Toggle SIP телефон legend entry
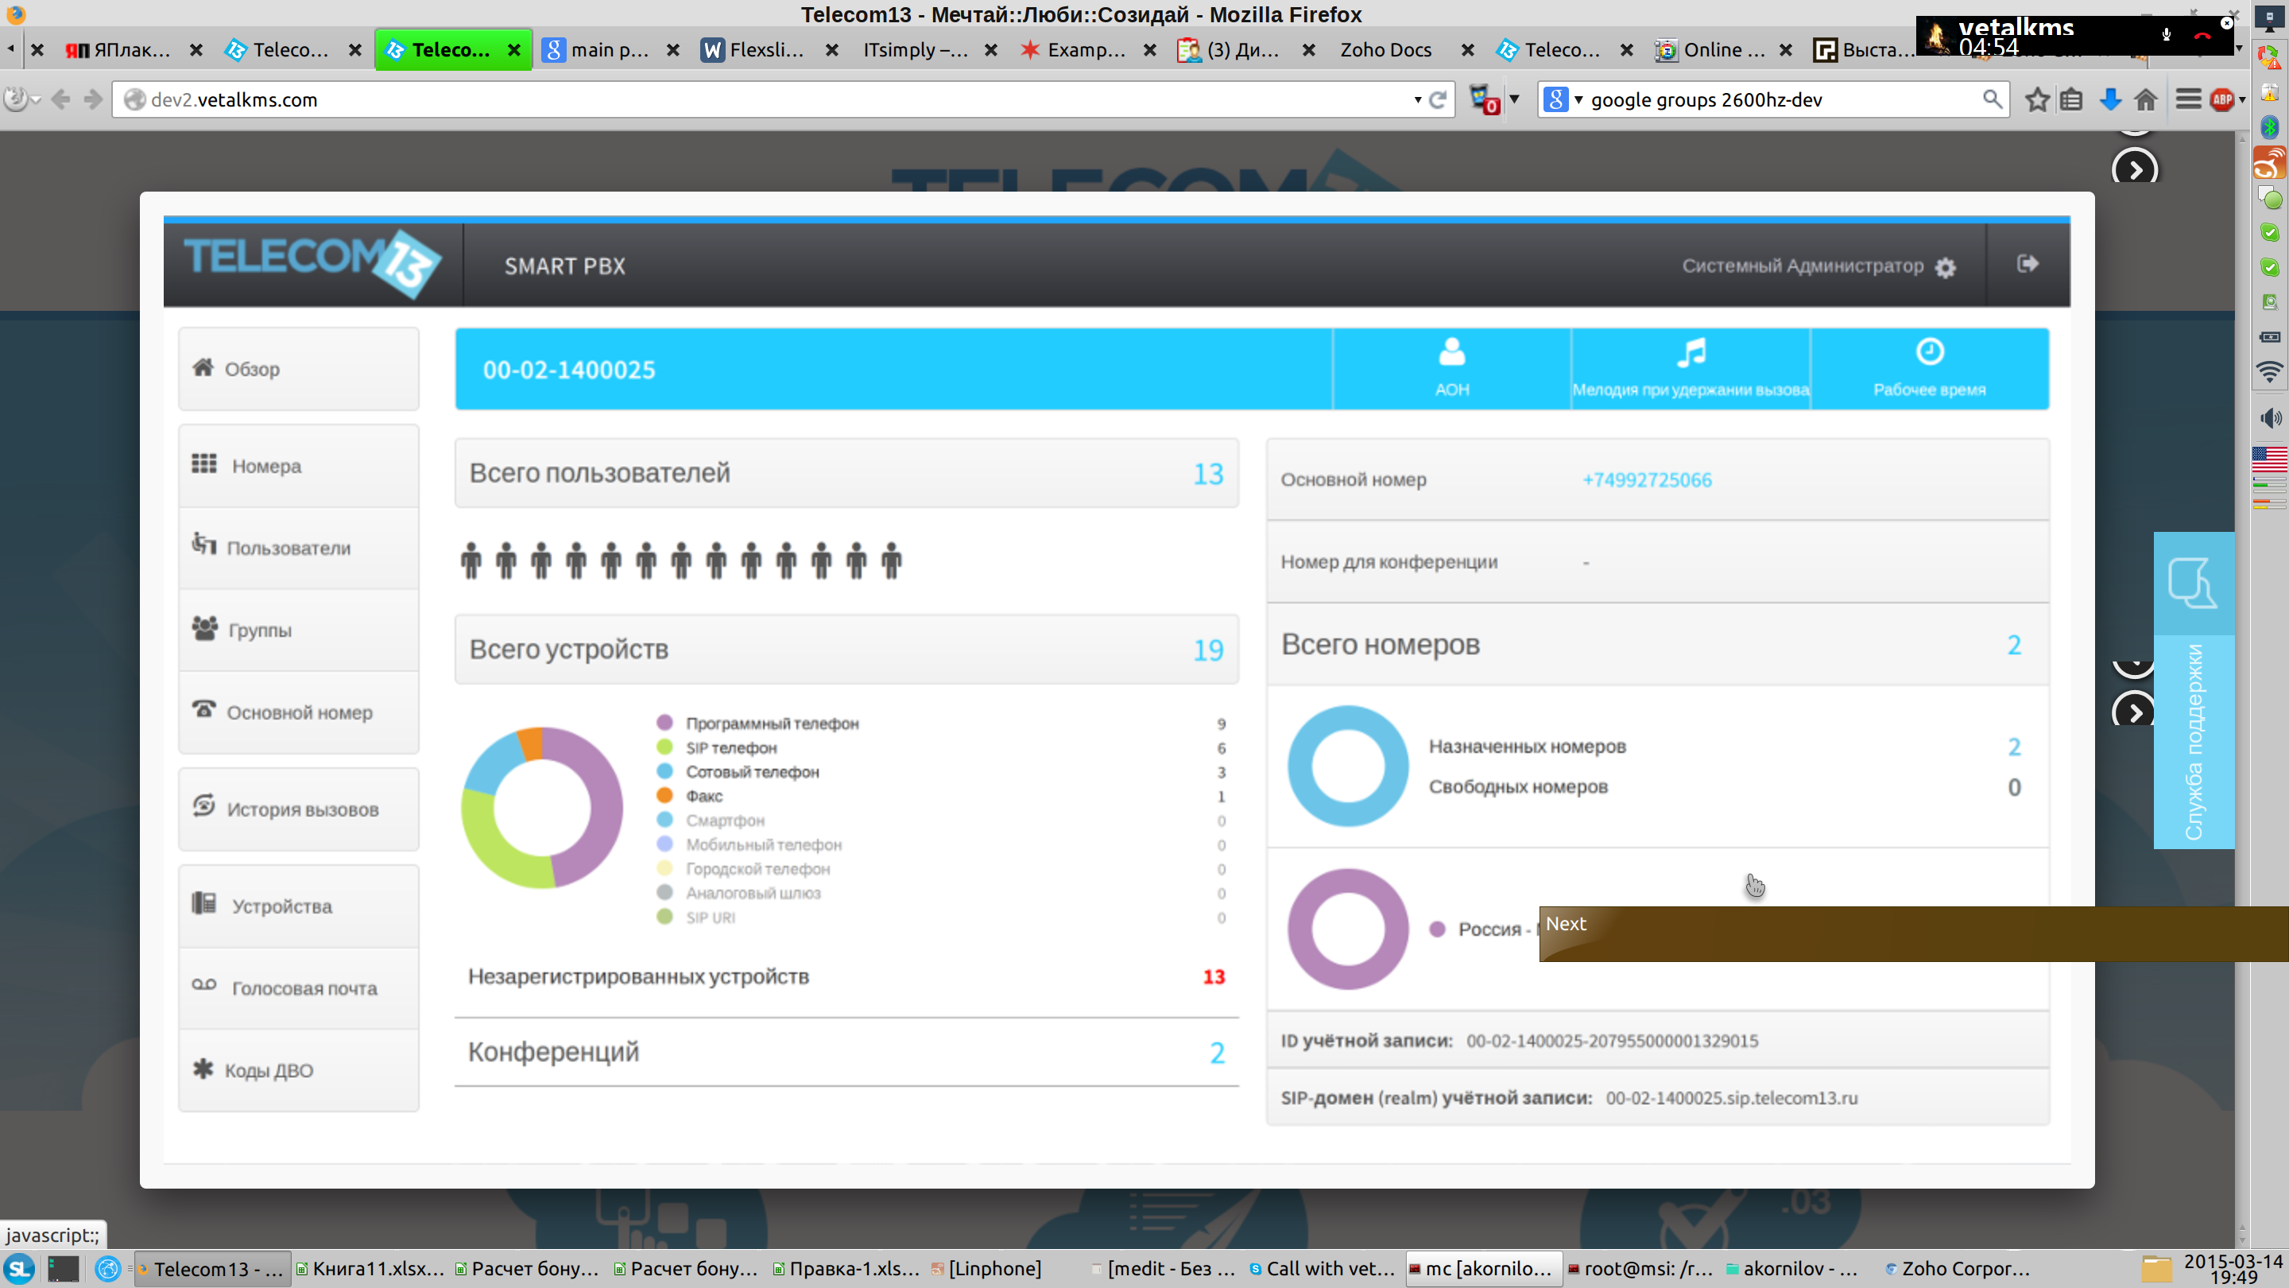Viewport: 2289px width, 1288px height. pos(717,747)
